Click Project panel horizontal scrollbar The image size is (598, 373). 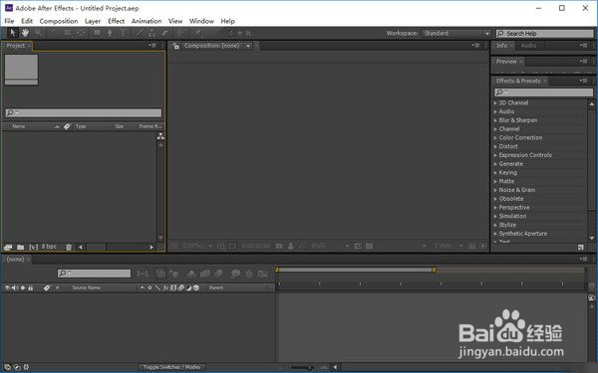tap(116, 247)
